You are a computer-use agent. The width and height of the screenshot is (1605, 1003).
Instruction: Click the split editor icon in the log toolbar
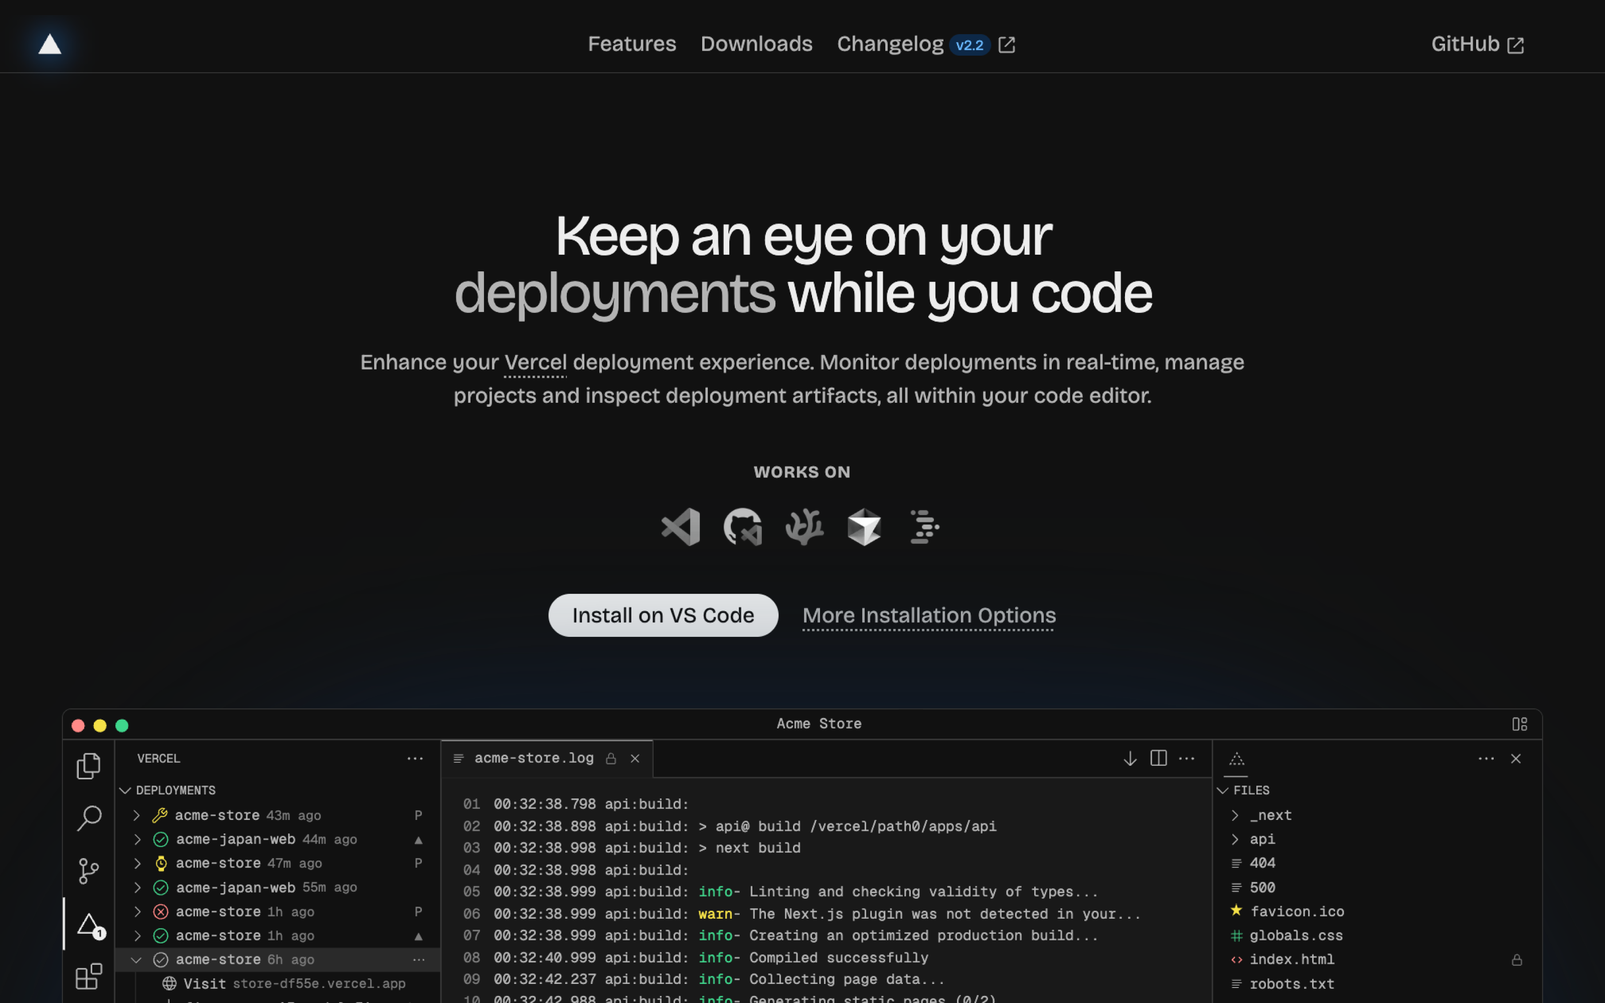click(1158, 758)
